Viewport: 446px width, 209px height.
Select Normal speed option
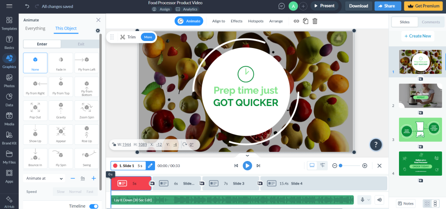[x=75, y=192]
